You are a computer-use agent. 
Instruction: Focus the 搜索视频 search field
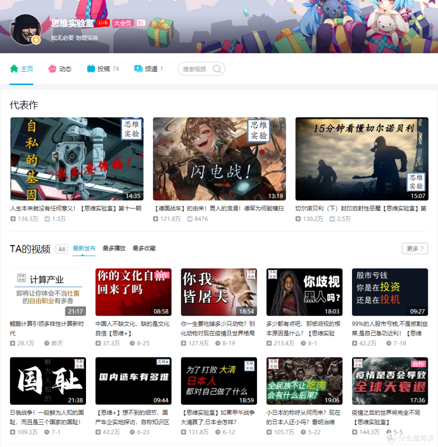pos(201,69)
